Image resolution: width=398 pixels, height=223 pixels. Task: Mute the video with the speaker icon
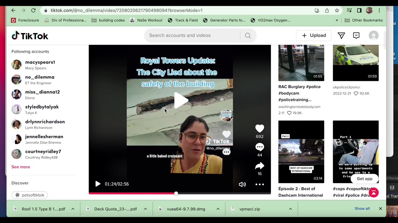point(242,184)
